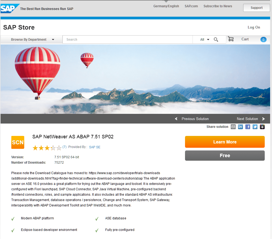The width and height of the screenshot is (272, 239).
Task: Share solution on LinkedIn
Action: tap(240, 127)
